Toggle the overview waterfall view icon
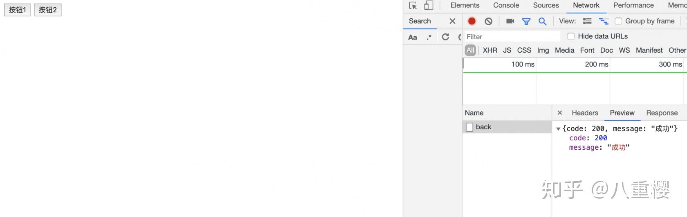 [x=604, y=21]
